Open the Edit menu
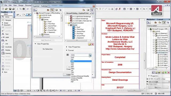The height and width of the screenshot is (96, 171). 10,5
